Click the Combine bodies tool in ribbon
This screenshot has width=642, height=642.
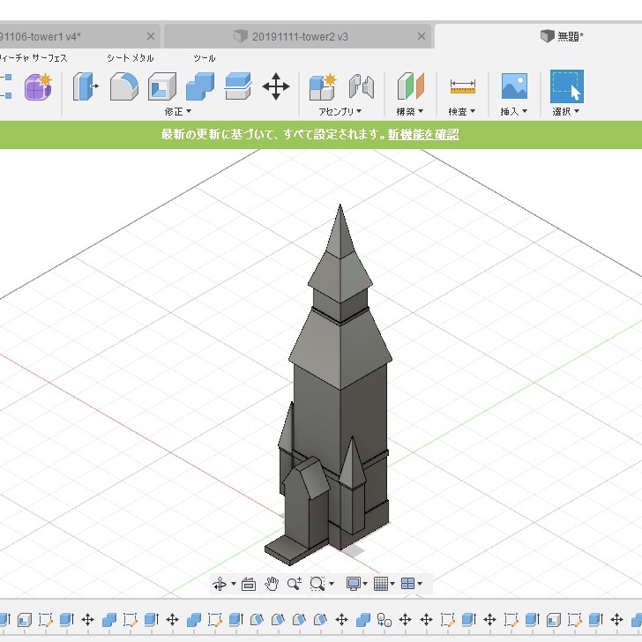pos(200,86)
